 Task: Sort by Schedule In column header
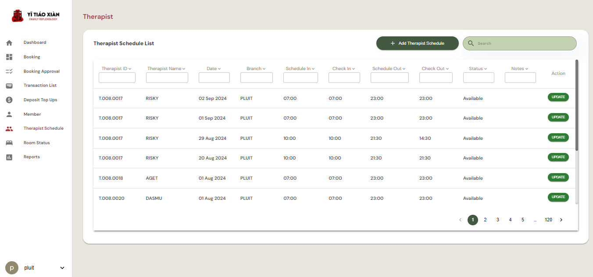[300, 69]
